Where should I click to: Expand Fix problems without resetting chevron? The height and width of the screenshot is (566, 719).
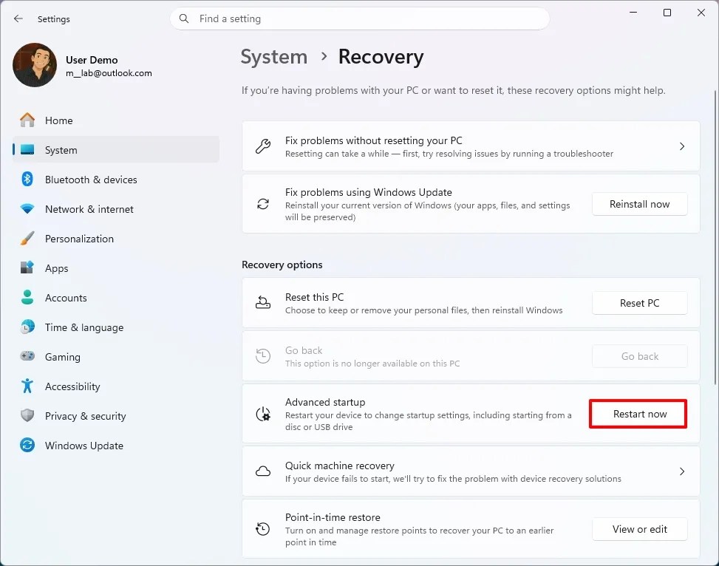tap(682, 146)
